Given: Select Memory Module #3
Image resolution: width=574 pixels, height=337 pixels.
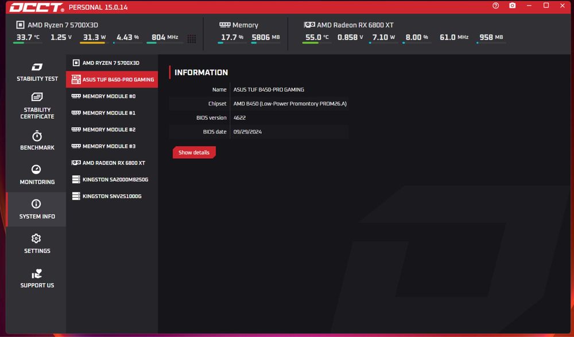Looking at the screenshot, I should coord(112,146).
